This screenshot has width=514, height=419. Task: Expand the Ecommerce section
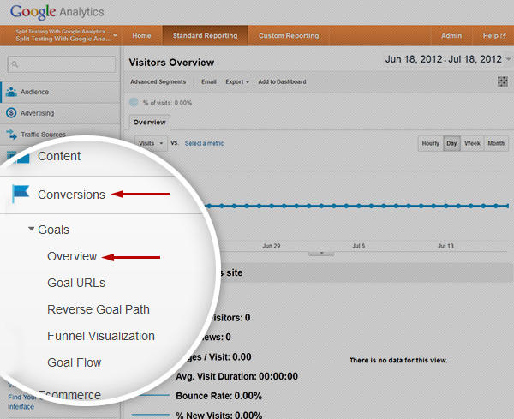click(x=69, y=395)
